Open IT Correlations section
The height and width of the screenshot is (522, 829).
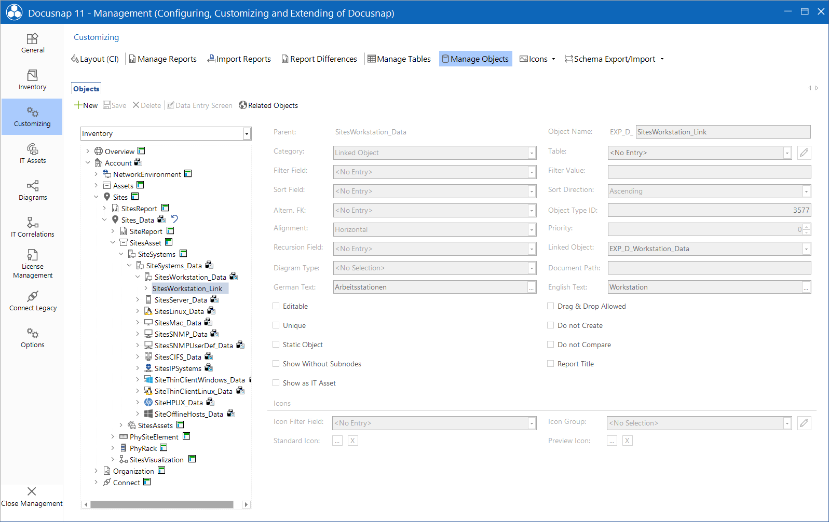[32, 228]
